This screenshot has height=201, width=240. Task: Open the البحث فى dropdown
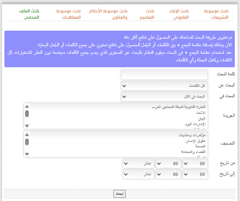[x=164, y=96]
